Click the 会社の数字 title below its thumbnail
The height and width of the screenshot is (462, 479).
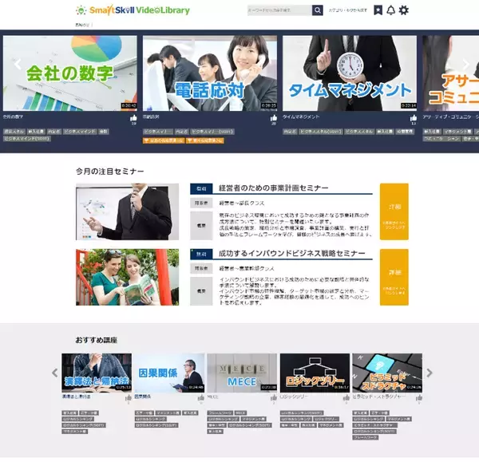[13, 117]
